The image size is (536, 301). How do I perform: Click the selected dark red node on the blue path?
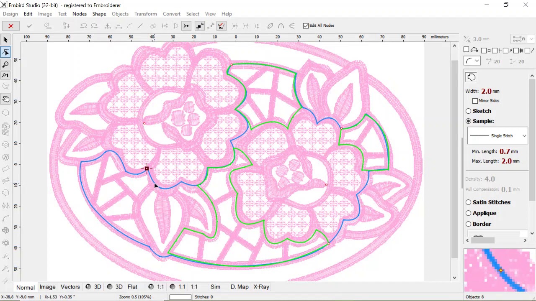click(147, 168)
